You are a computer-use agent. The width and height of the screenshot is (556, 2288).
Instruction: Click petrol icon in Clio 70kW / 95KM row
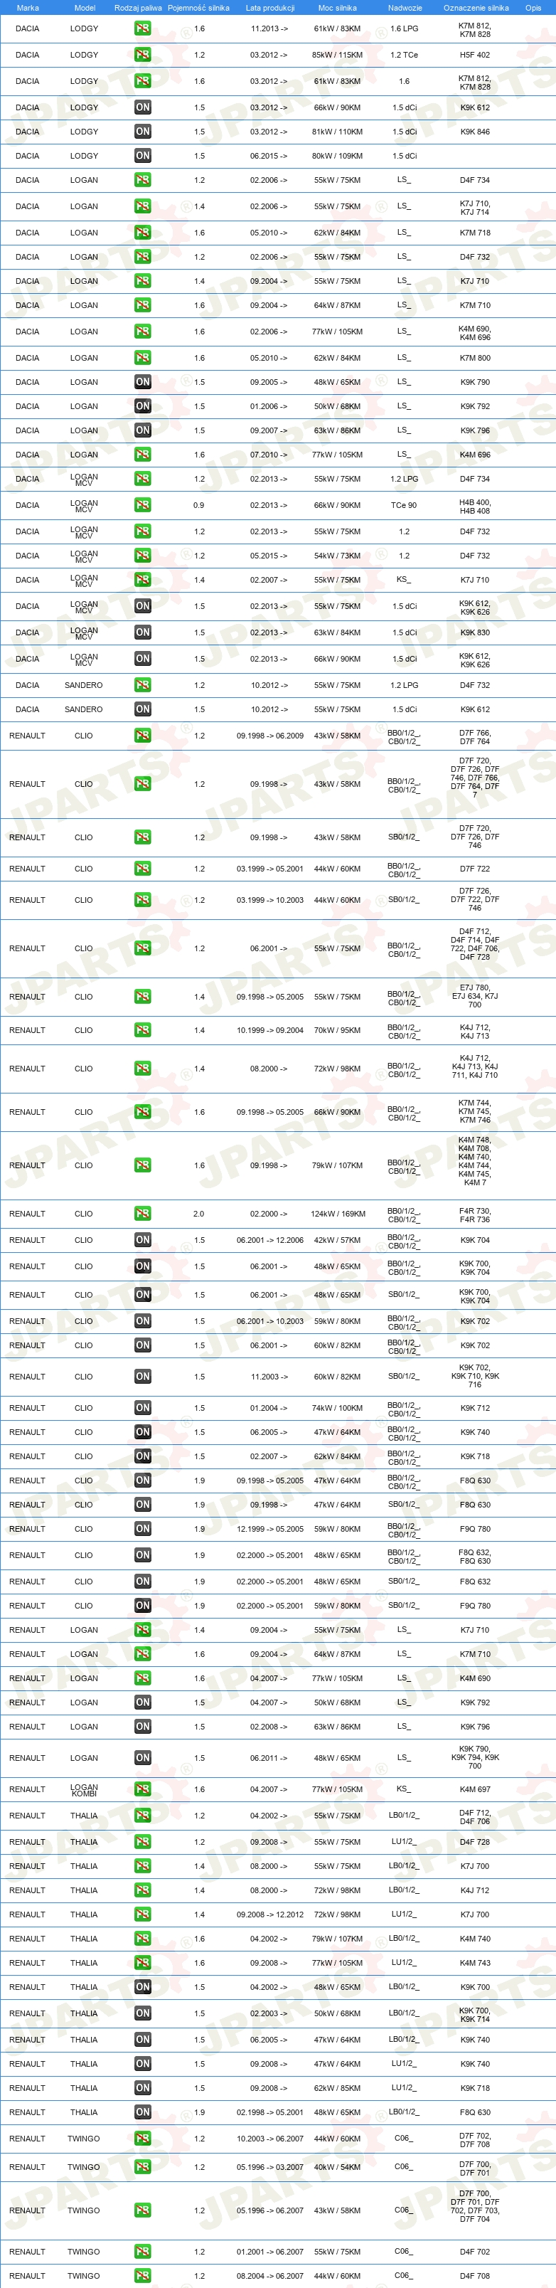click(x=142, y=1030)
